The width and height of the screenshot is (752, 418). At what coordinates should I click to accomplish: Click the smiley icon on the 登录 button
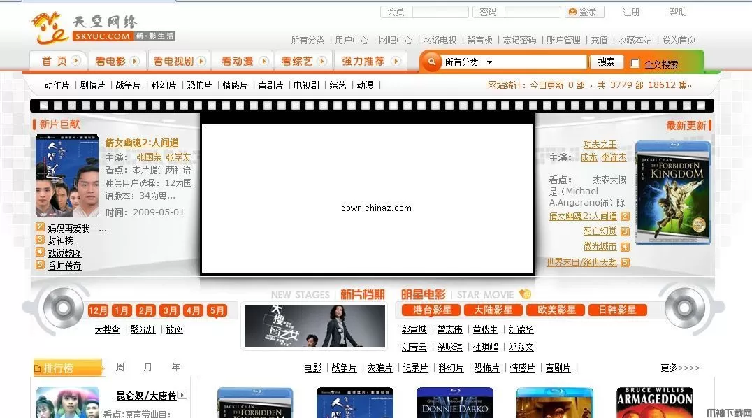(x=573, y=12)
